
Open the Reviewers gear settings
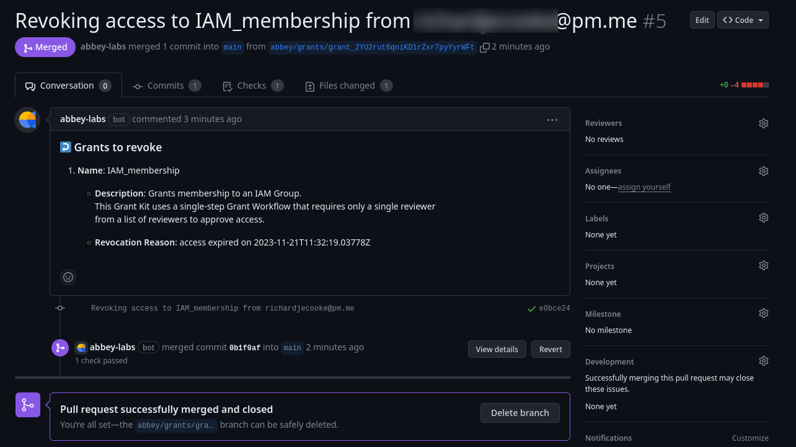coord(764,123)
